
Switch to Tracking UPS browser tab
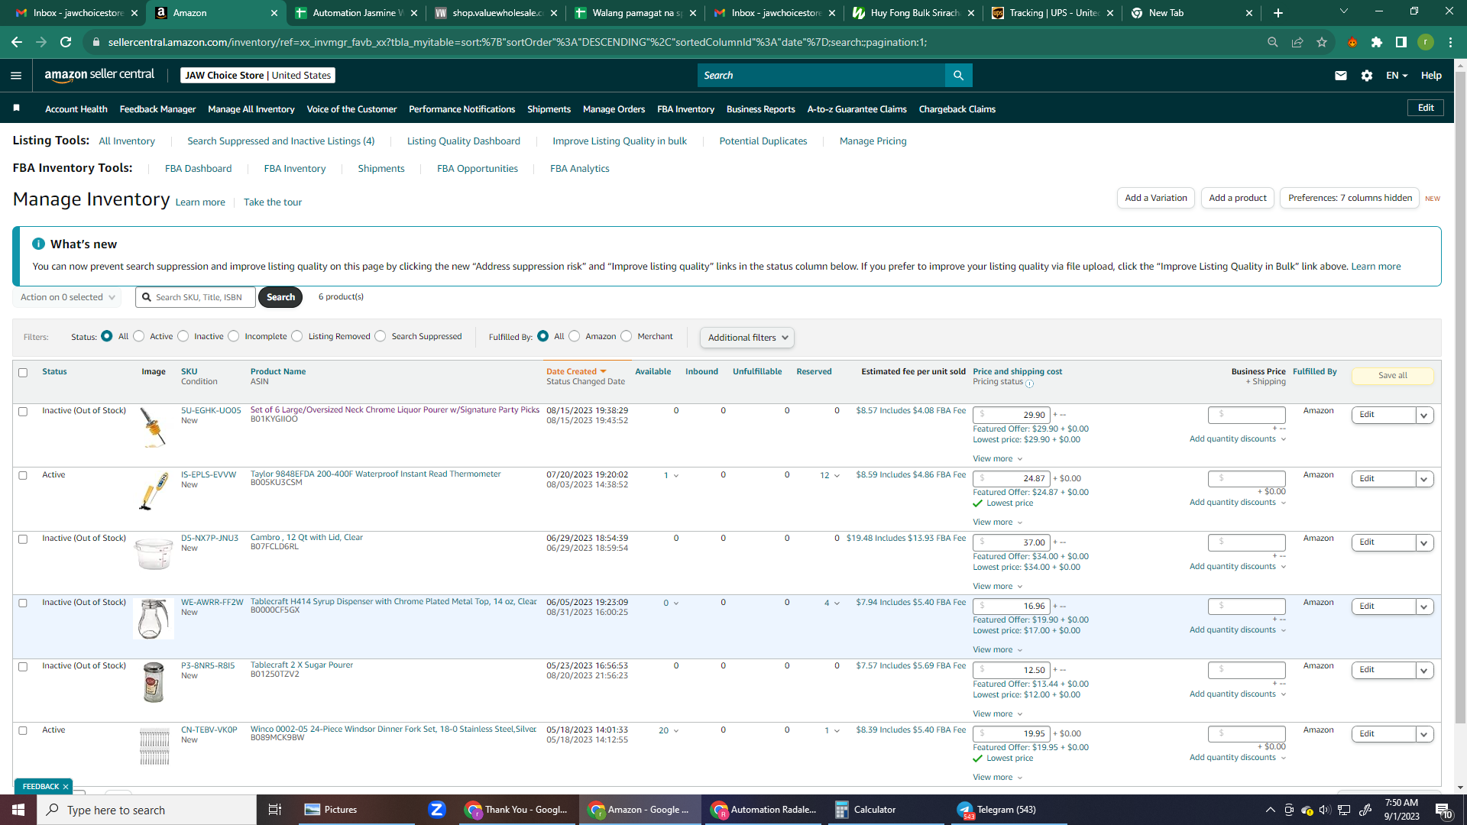tap(1052, 13)
